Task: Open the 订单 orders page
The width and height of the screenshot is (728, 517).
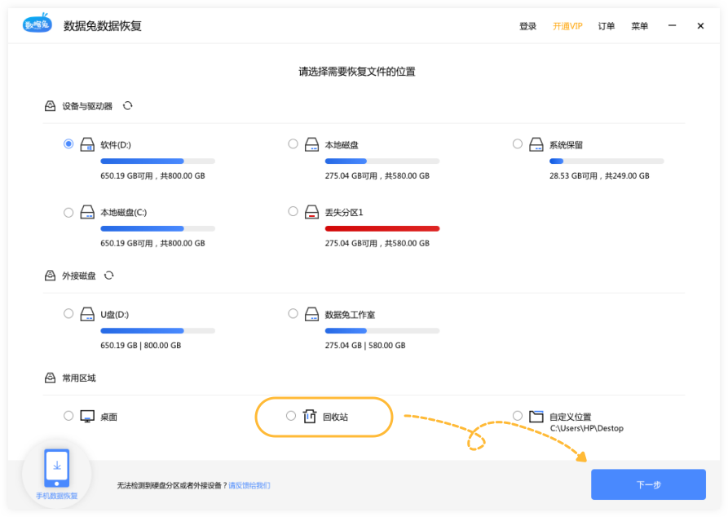Action: [x=606, y=26]
